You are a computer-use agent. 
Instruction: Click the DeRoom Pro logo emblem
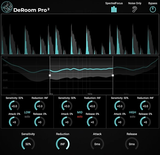pos(7,7)
